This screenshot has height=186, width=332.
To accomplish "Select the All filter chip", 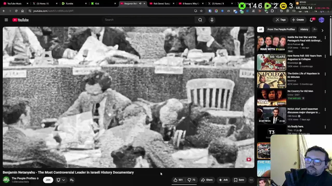I will coord(260,29).
